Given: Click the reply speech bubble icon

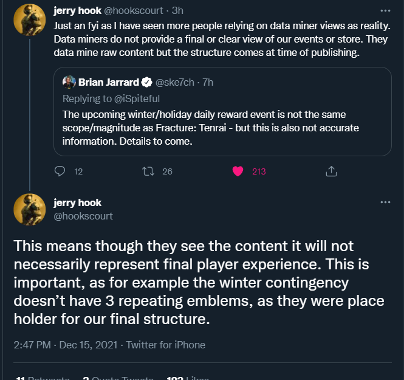Looking at the screenshot, I should point(60,171).
